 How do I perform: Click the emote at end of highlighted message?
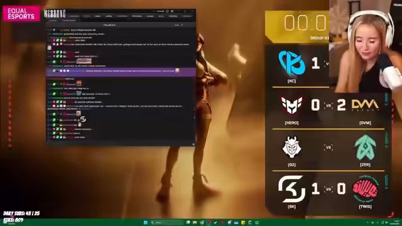tap(177, 70)
